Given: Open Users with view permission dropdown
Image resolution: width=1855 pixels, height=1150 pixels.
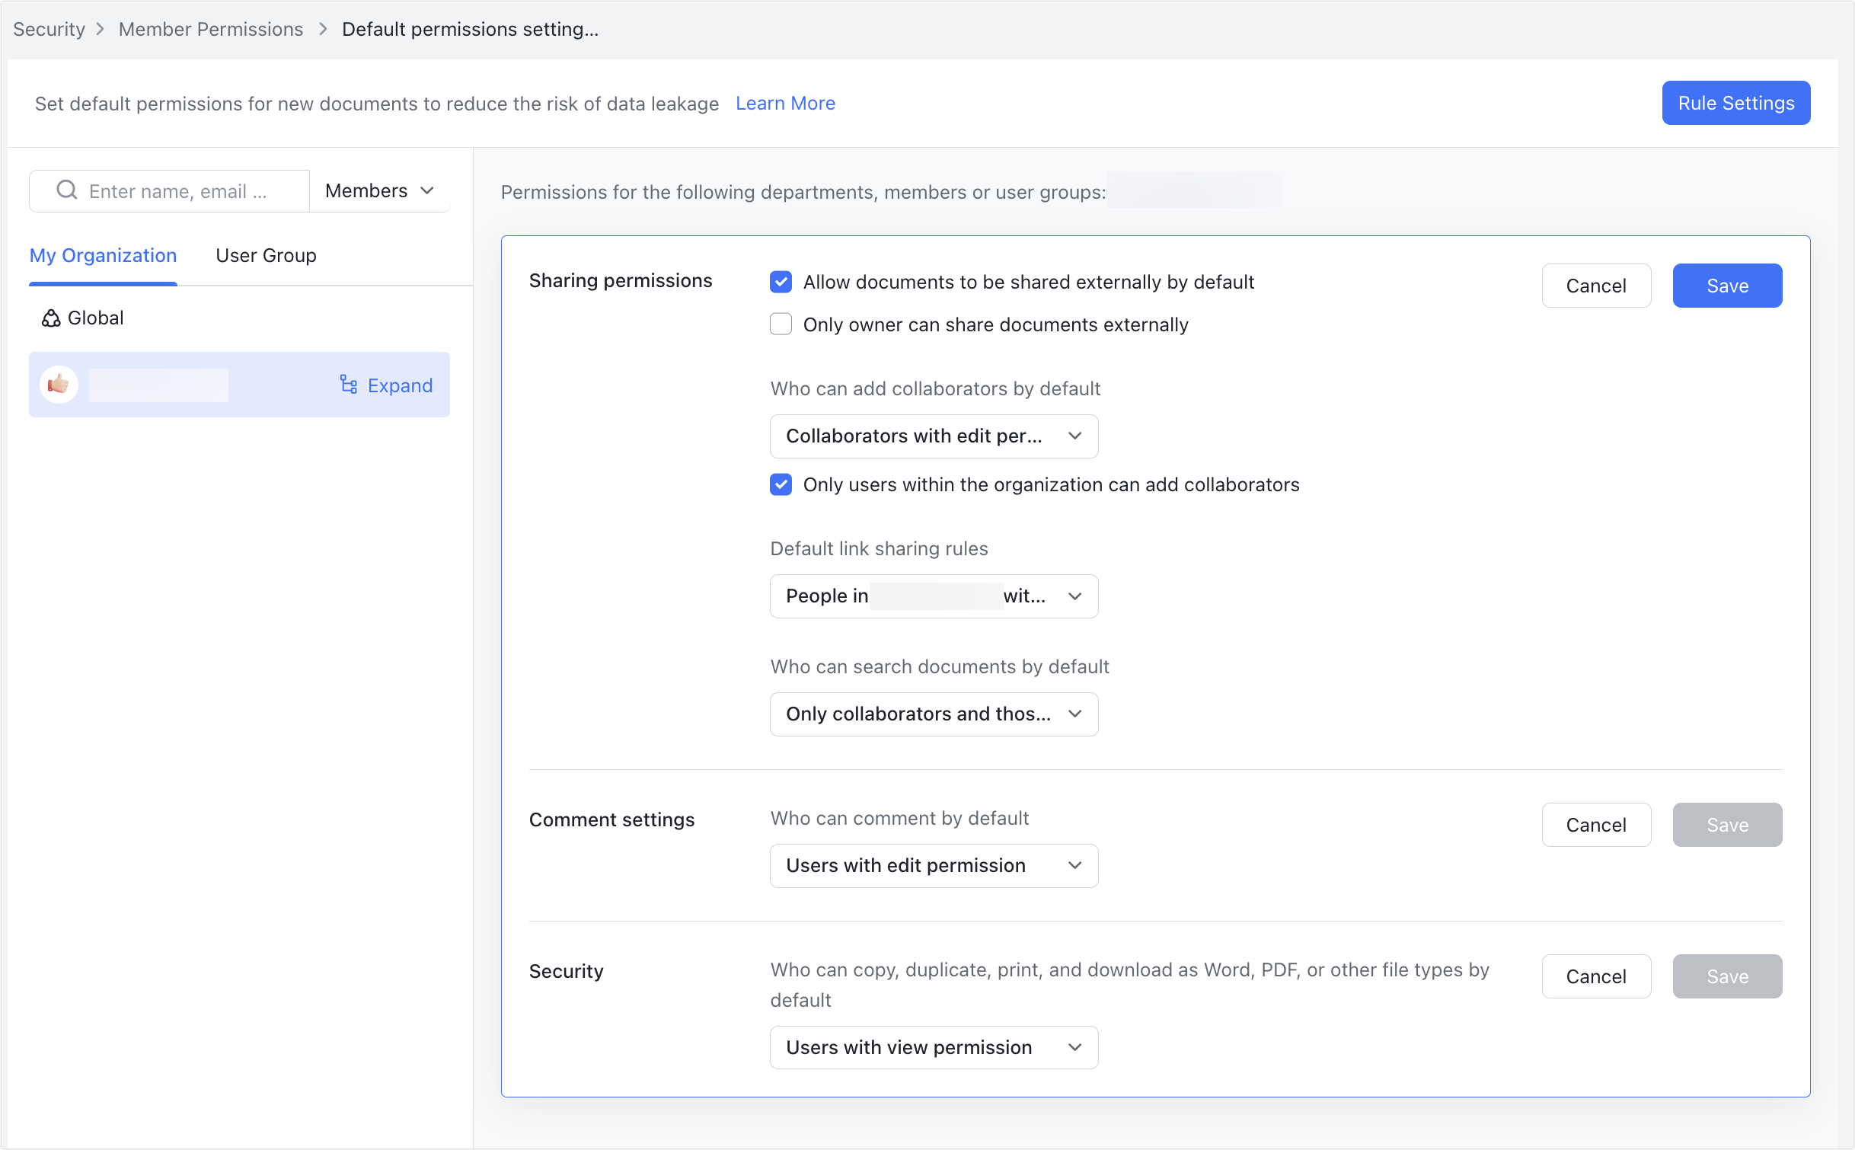Looking at the screenshot, I should [x=934, y=1047].
